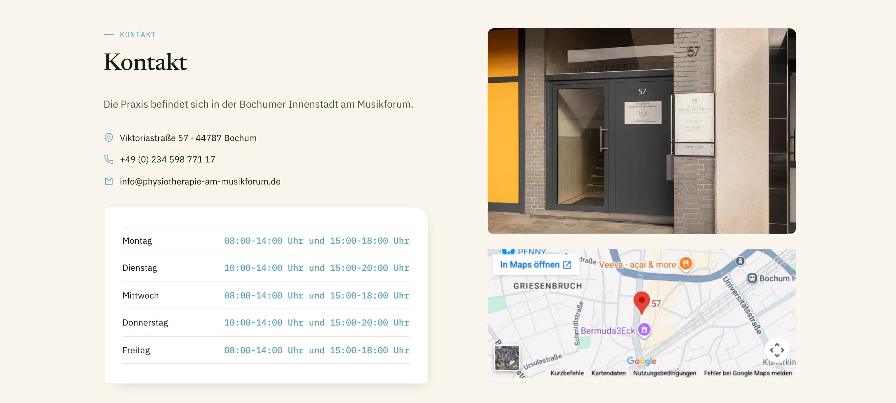Click the external link icon in Maps button
The image size is (896, 403).
pyautogui.click(x=567, y=265)
